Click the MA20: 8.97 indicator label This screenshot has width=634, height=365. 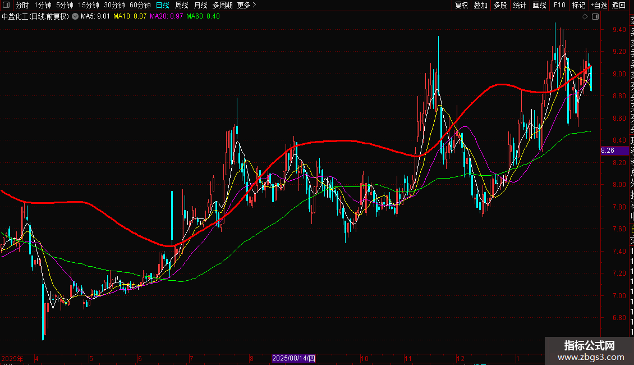coord(166,17)
